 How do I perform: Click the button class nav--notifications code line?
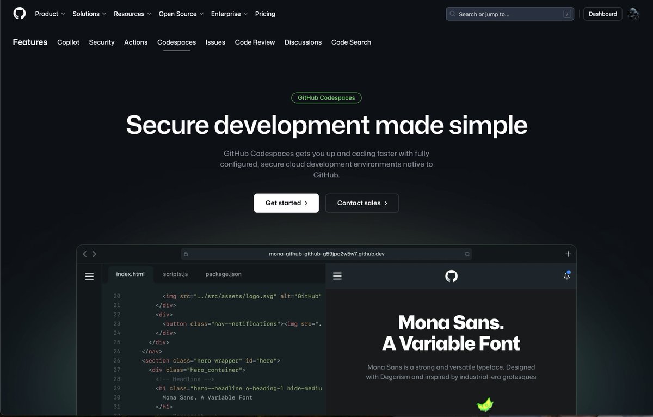click(x=242, y=323)
